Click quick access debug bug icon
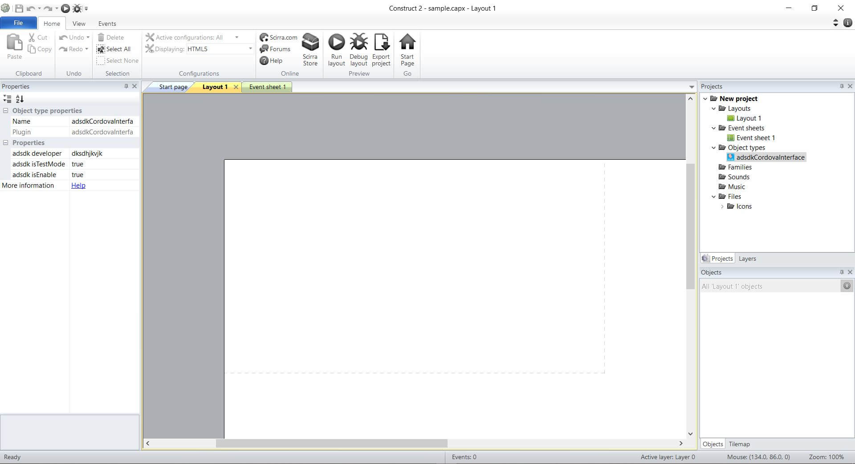This screenshot has height=464, width=855. click(x=77, y=8)
